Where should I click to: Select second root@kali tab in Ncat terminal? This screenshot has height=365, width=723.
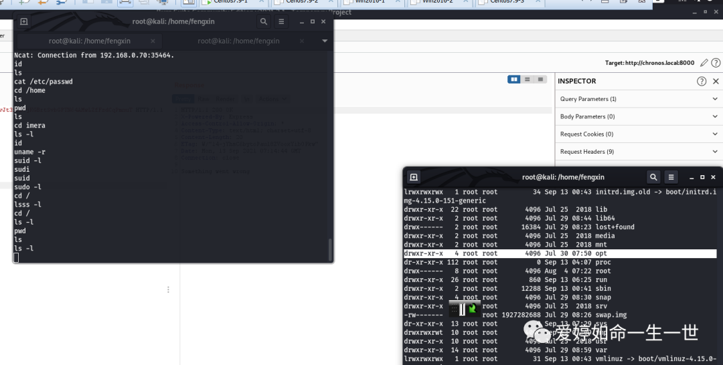point(238,41)
